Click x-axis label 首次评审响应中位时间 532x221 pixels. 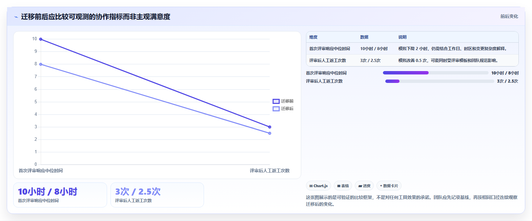point(41,171)
